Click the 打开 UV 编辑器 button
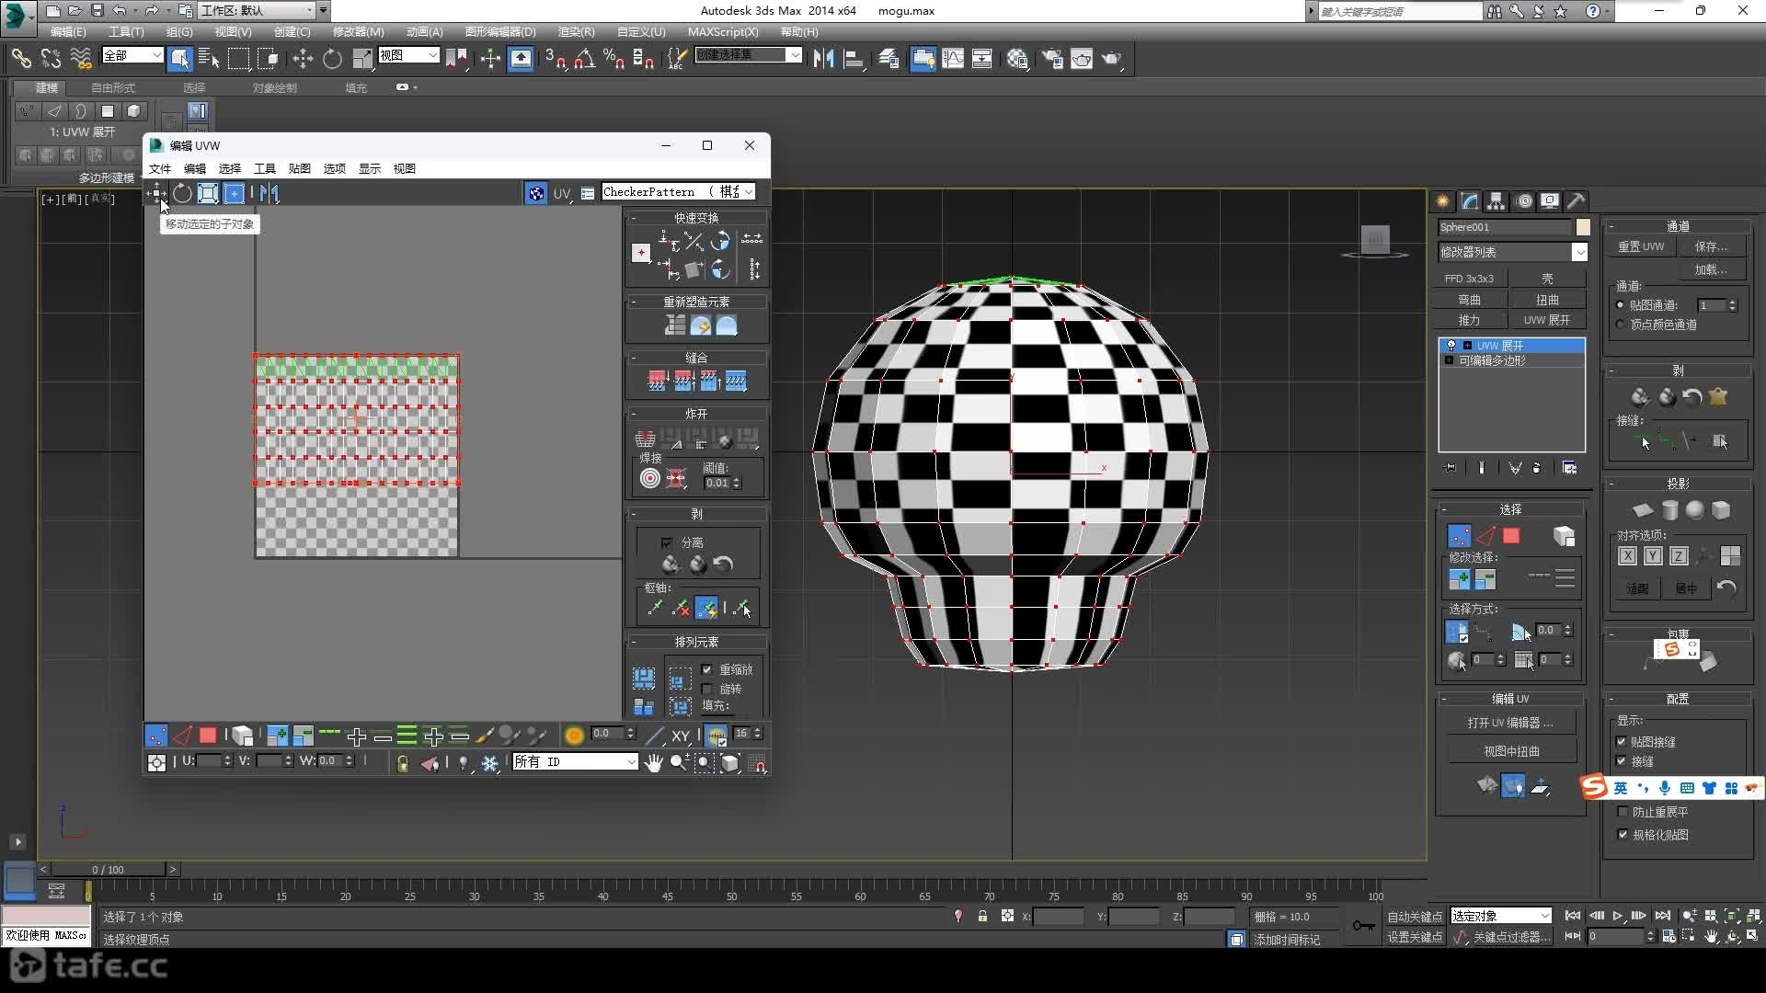 1510,723
